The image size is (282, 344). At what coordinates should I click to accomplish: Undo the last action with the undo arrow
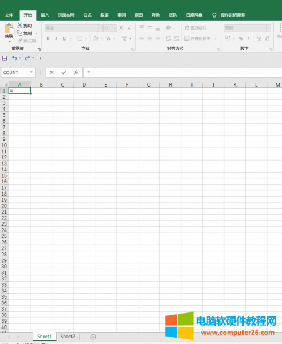(x=14, y=58)
